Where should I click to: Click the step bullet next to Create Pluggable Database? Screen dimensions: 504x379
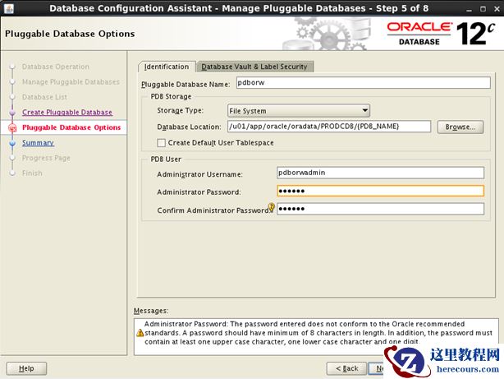tap(12, 113)
